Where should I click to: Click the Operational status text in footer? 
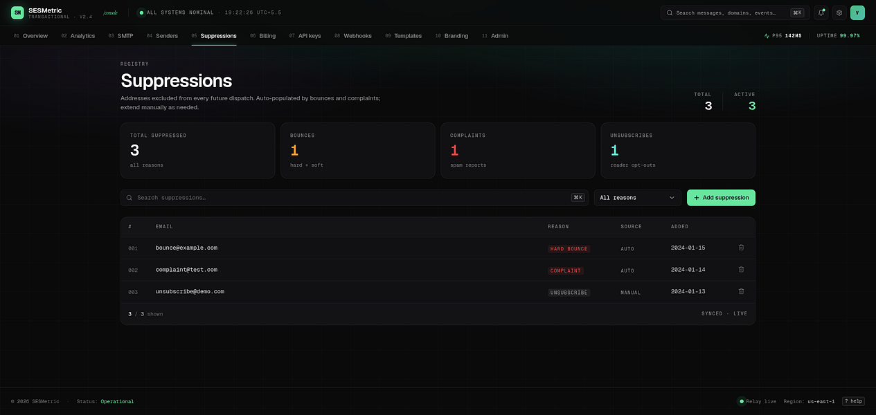coord(117,401)
